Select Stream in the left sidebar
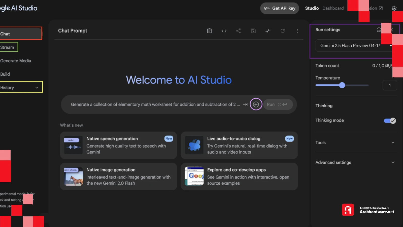The image size is (403, 227). click(8, 47)
